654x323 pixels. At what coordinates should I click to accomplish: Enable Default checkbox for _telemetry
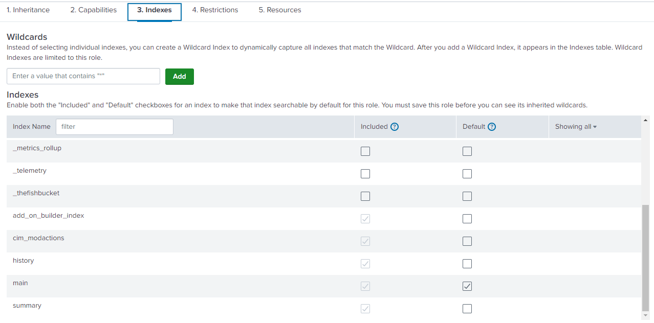pos(467,174)
